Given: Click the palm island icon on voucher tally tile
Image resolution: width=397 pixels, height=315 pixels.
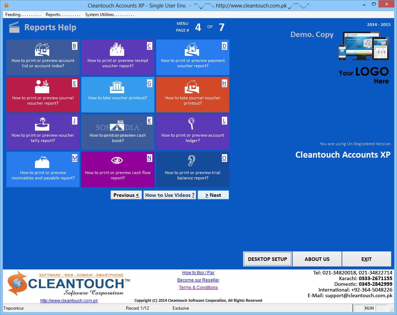Looking at the screenshot, I should pyautogui.click(x=42, y=124).
